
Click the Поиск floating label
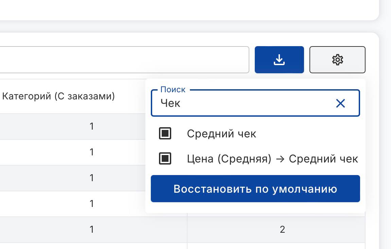tap(173, 90)
